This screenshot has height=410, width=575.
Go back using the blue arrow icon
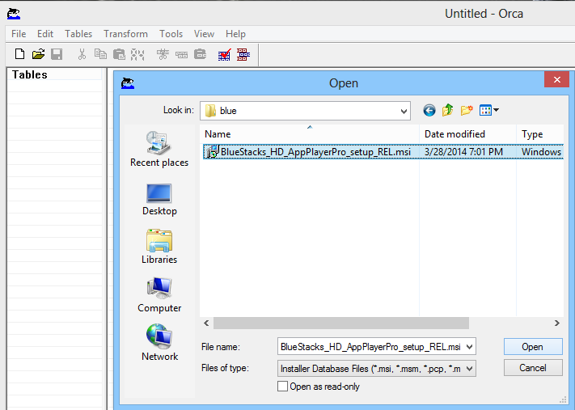429,110
